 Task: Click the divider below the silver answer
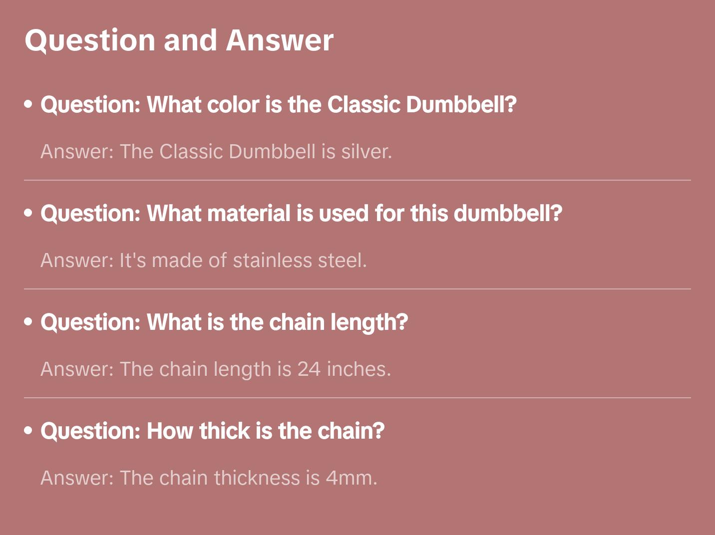coord(357,180)
